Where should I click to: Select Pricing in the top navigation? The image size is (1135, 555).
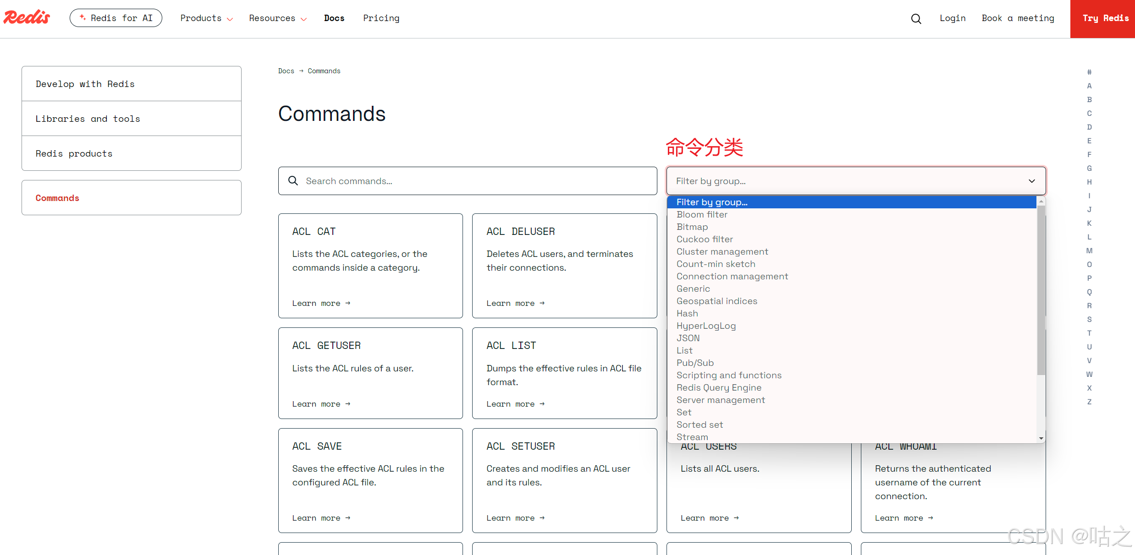pyautogui.click(x=381, y=18)
